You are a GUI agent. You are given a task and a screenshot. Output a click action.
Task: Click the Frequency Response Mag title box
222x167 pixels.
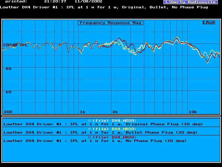pos(110,23)
